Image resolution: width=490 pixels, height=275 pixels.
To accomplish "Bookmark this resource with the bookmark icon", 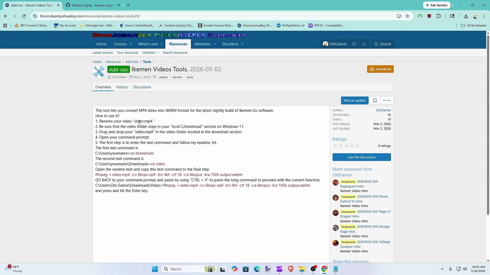I will (x=375, y=100).
